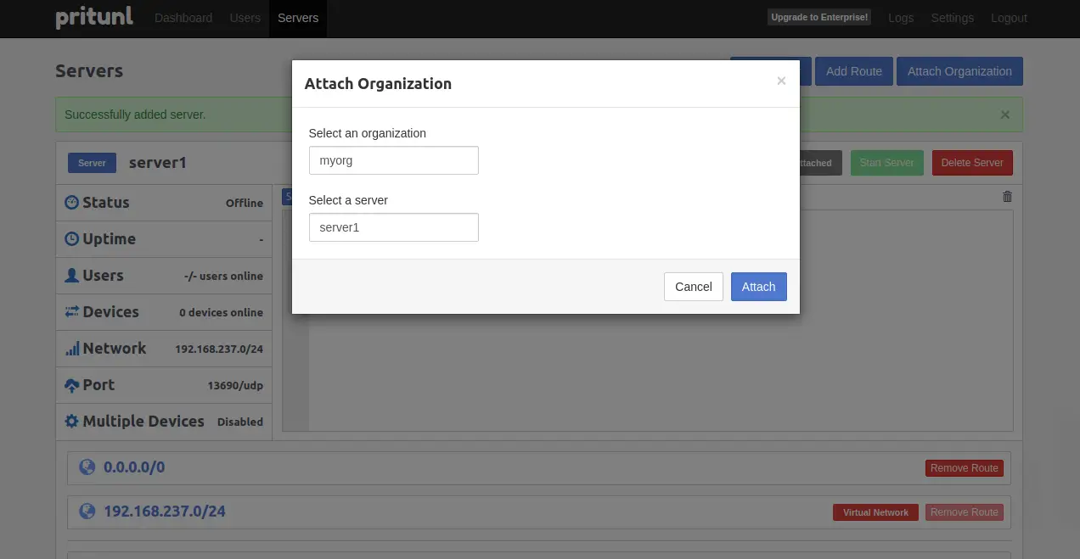Click the blue Server label badge
This screenshot has height=559, width=1080.
[92, 163]
